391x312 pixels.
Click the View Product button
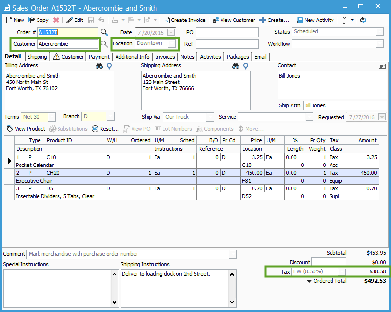point(26,129)
